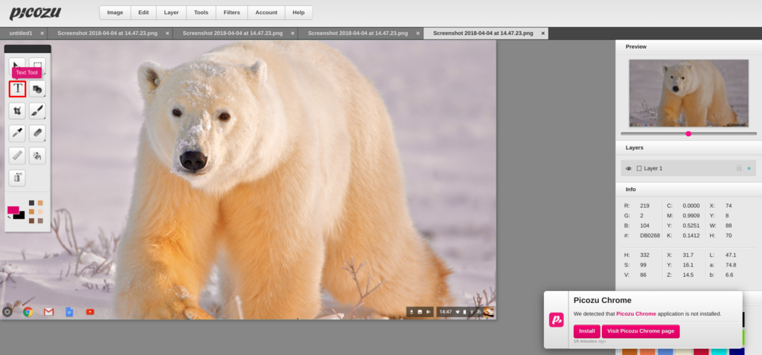Select the Shape tool
762x355 pixels.
(37, 89)
